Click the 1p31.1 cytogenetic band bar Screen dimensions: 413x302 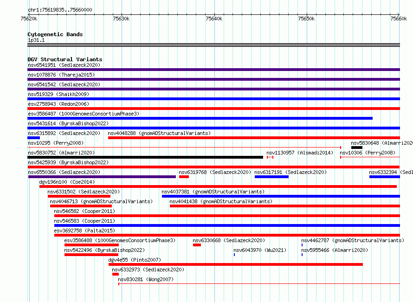pyautogui.click(x=213, y=45)
